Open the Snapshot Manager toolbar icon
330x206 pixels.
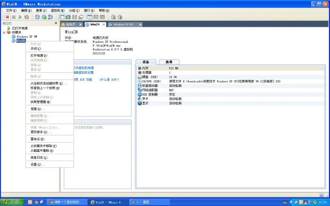click(50, 17)
